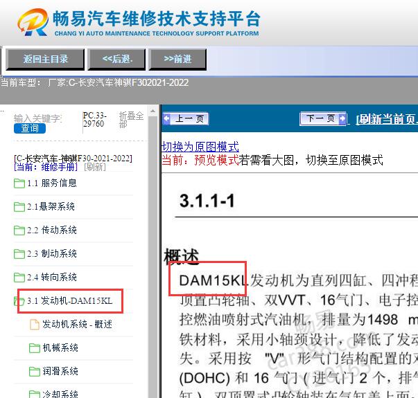The image size is (418, 398).
Task: Click the <<后退 button
Action: pos(116,59)
